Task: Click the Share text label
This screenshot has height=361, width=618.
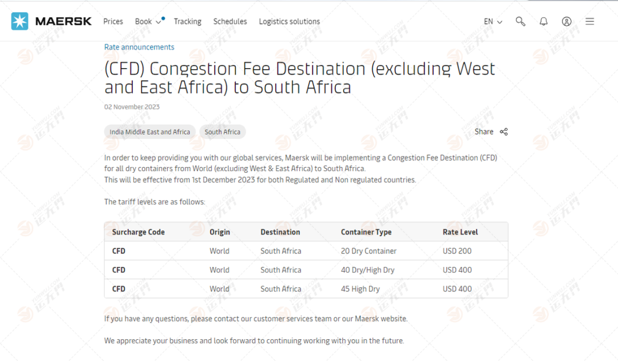Action: tap(484, 132)
